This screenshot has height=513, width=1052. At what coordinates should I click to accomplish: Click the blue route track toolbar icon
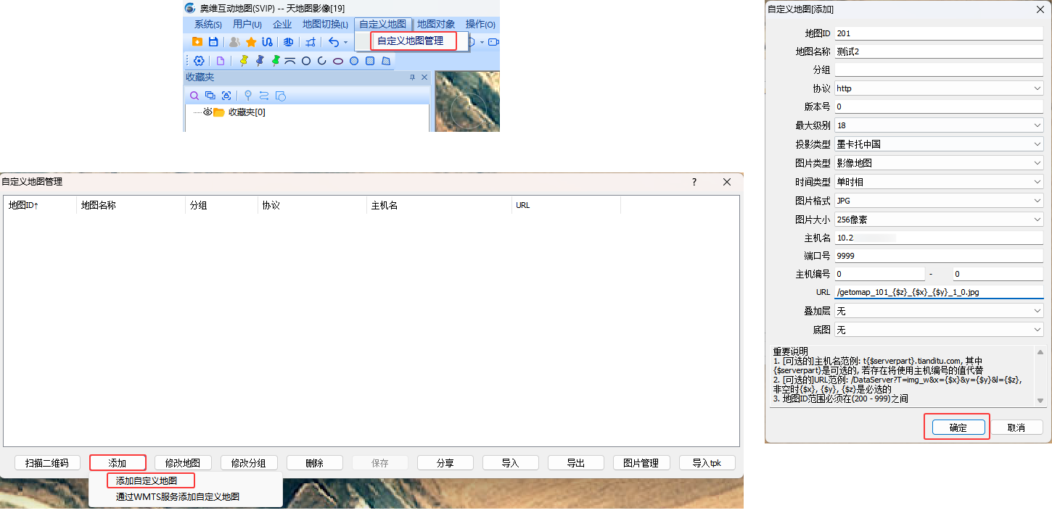[267, 42]
